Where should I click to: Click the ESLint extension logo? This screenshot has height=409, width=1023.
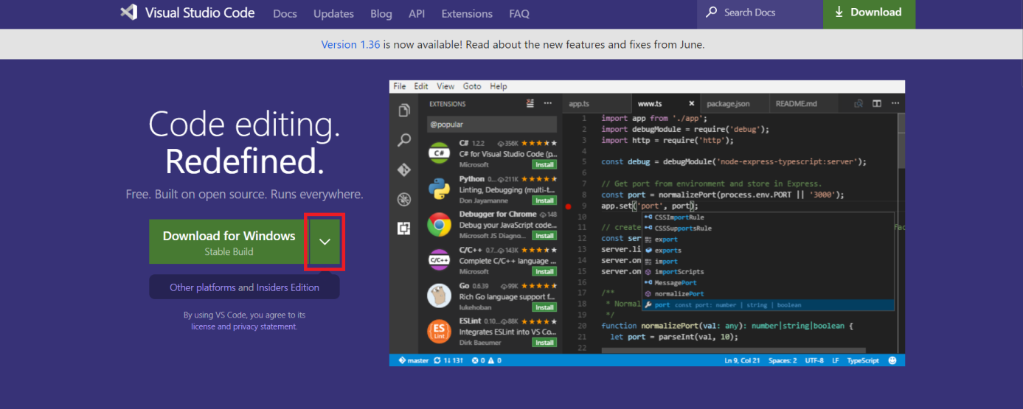coord(440,332)
